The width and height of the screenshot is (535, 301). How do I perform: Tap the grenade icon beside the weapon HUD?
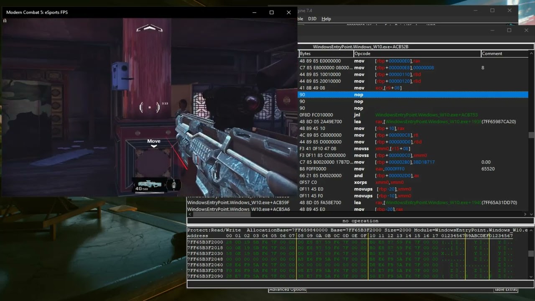(173, 184)
